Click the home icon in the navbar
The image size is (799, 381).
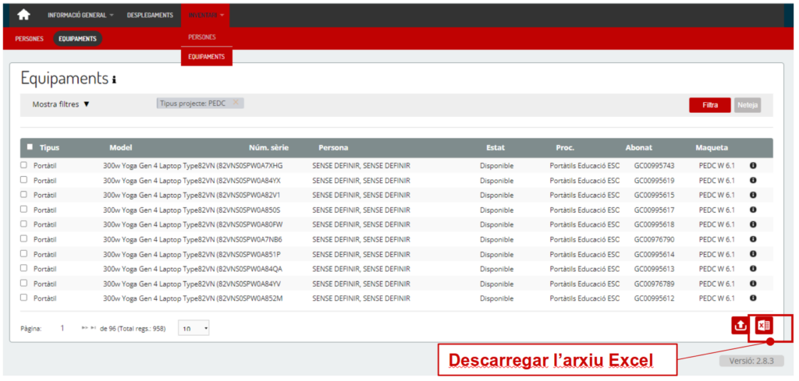tap(23, 15)
